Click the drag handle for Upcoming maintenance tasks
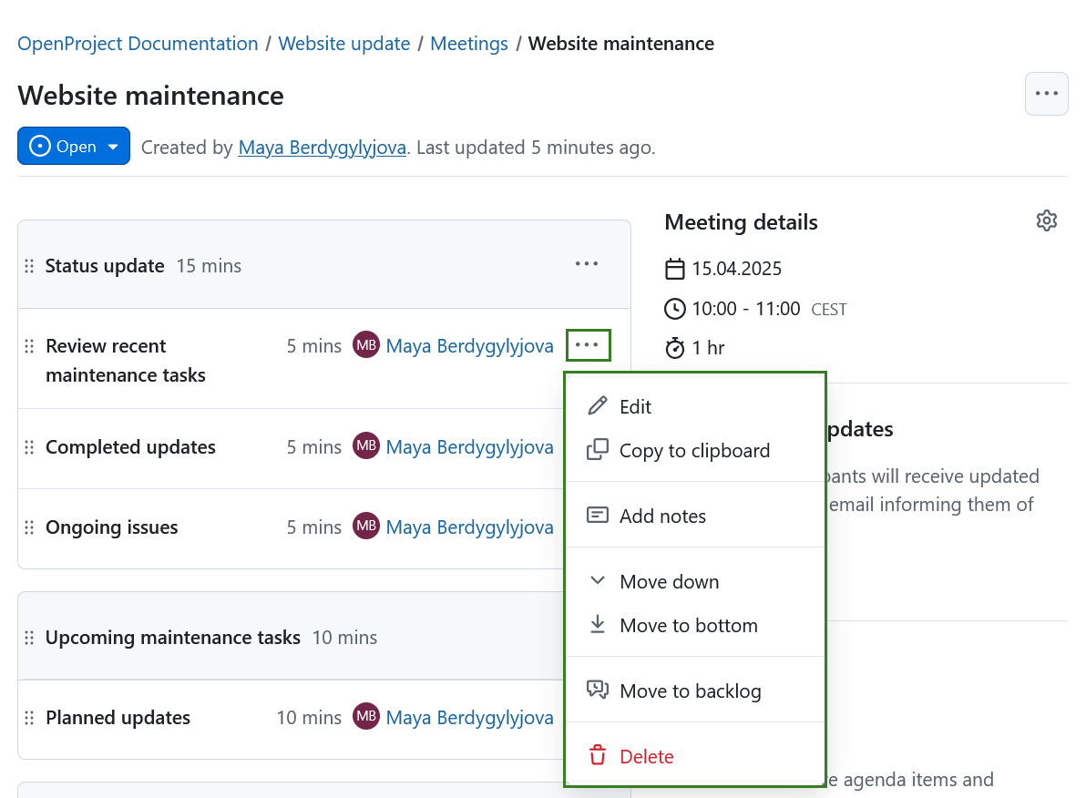 point(29,637)
